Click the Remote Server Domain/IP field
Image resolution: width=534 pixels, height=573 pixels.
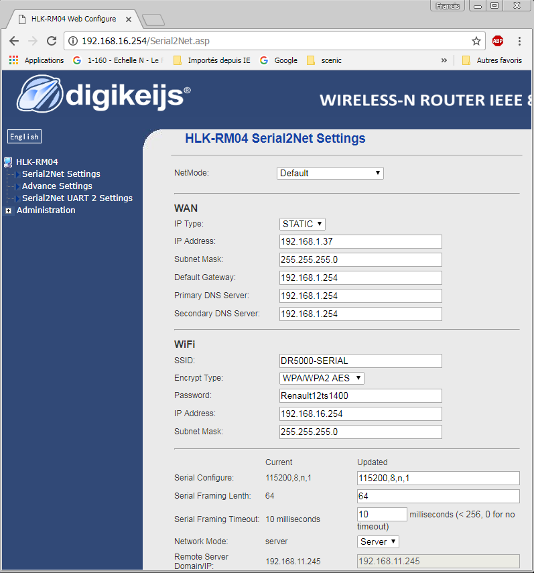438,562
